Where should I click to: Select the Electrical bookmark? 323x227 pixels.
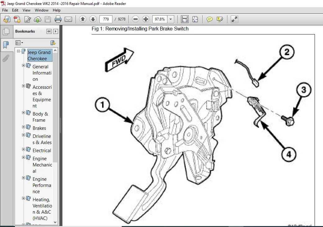[x=42, y=150]
